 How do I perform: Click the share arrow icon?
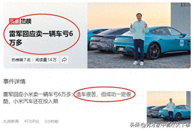[64, 60]
